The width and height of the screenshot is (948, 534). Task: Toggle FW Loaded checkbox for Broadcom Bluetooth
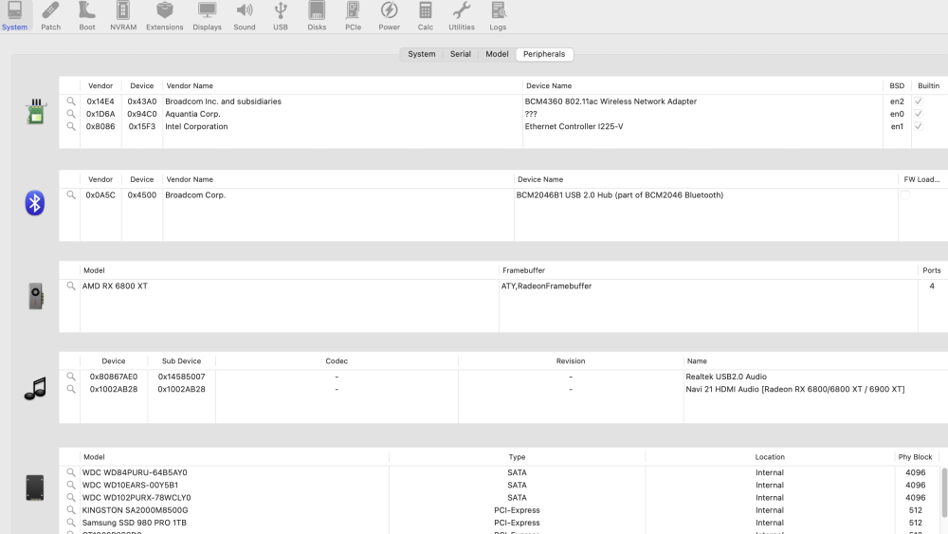tap(905, 195)
